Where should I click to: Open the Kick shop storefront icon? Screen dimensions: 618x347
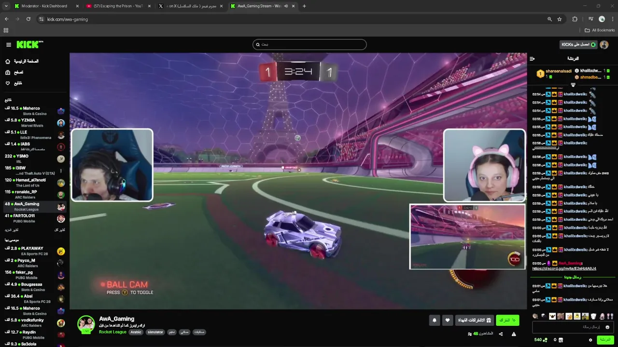tap(561, 340)
